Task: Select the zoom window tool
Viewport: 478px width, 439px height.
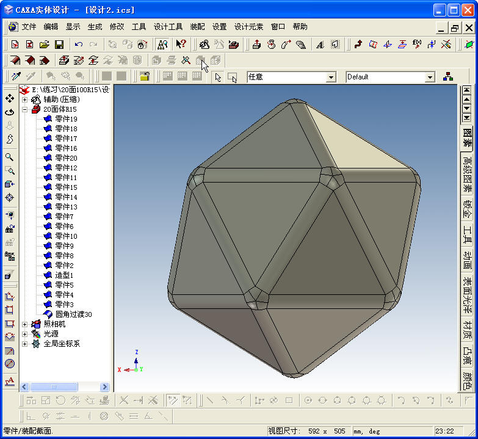Action: (x=9, y=170)
